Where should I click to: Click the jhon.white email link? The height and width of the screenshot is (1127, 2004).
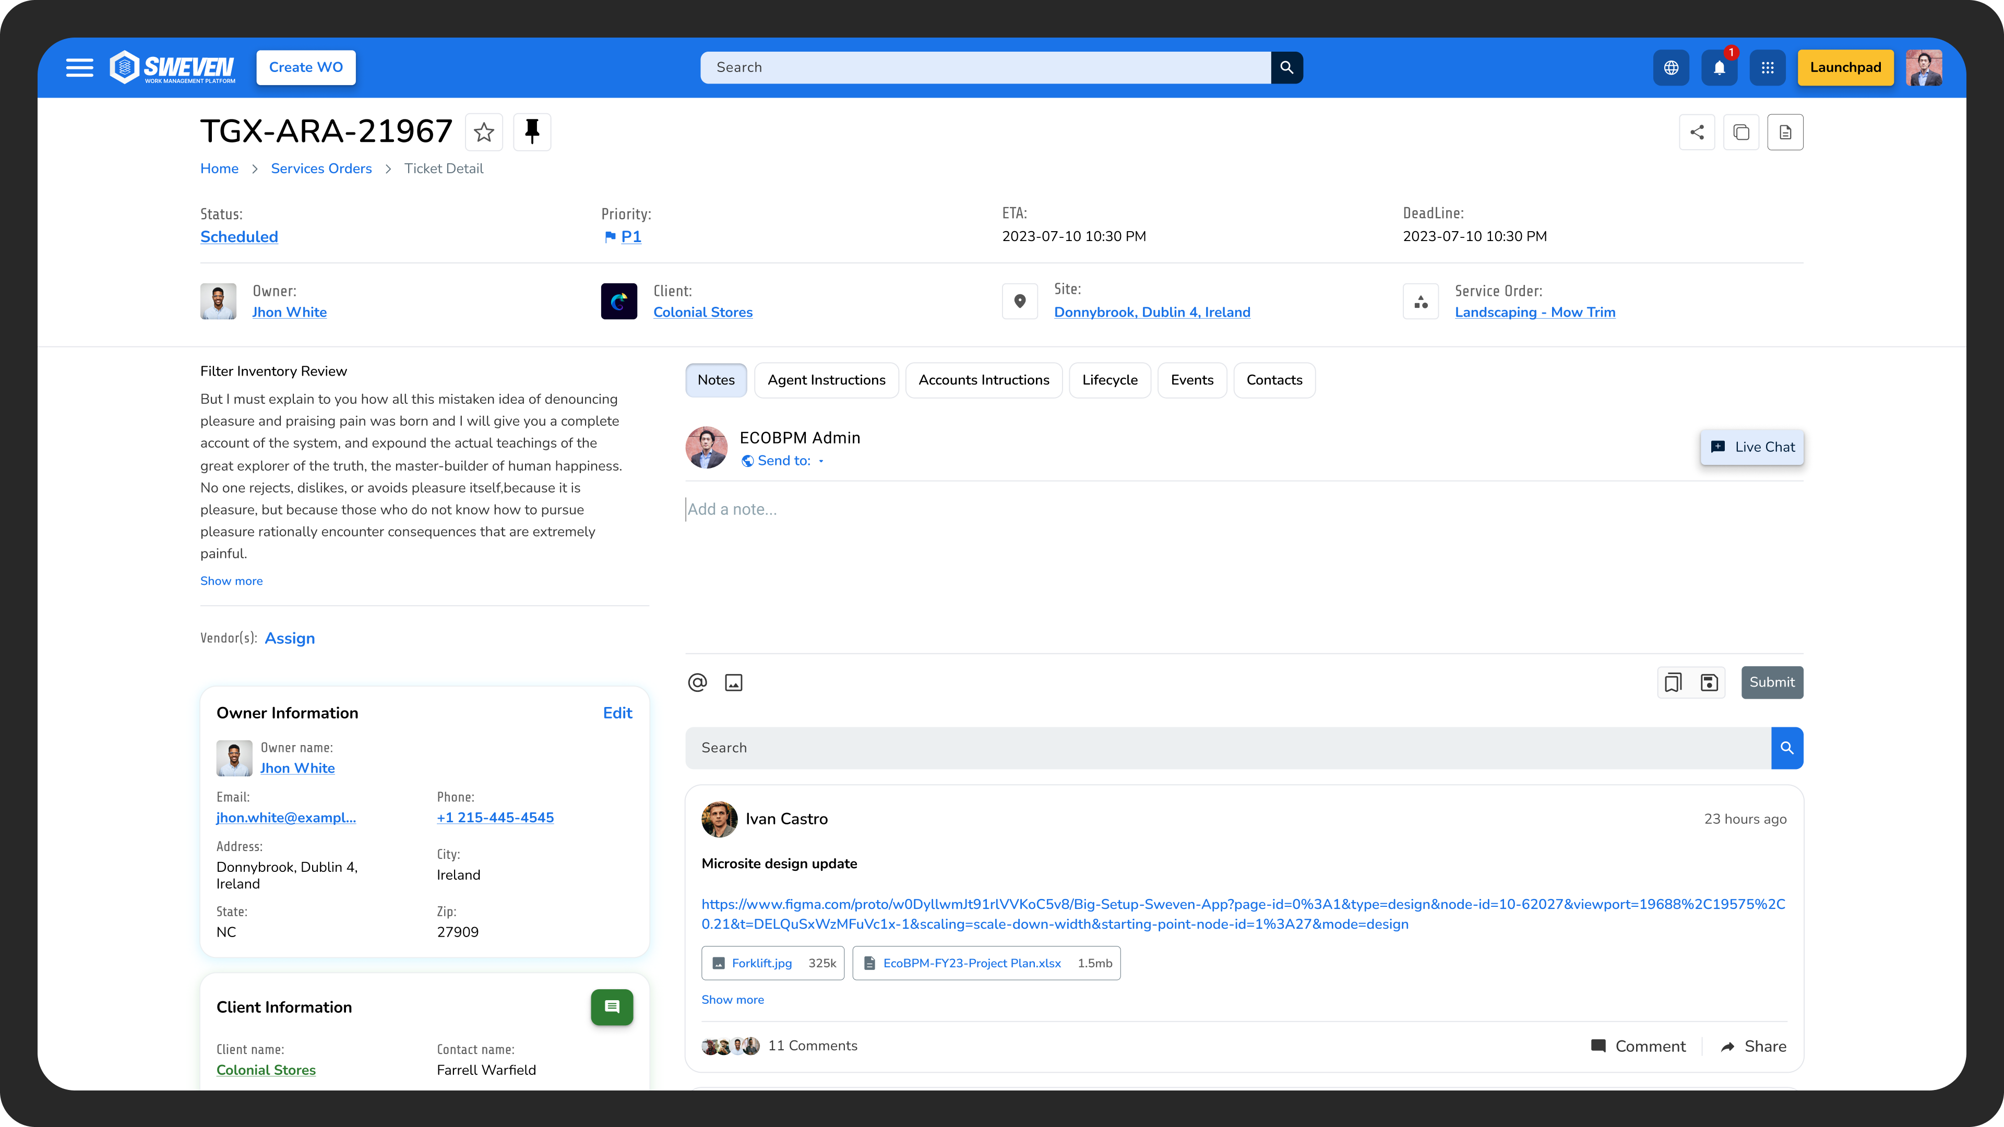pyautogui.click(x=285, y=818)
